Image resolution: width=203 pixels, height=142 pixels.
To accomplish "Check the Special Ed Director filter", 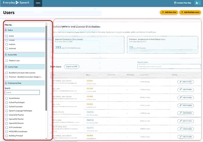I will [x=7, y=123].
